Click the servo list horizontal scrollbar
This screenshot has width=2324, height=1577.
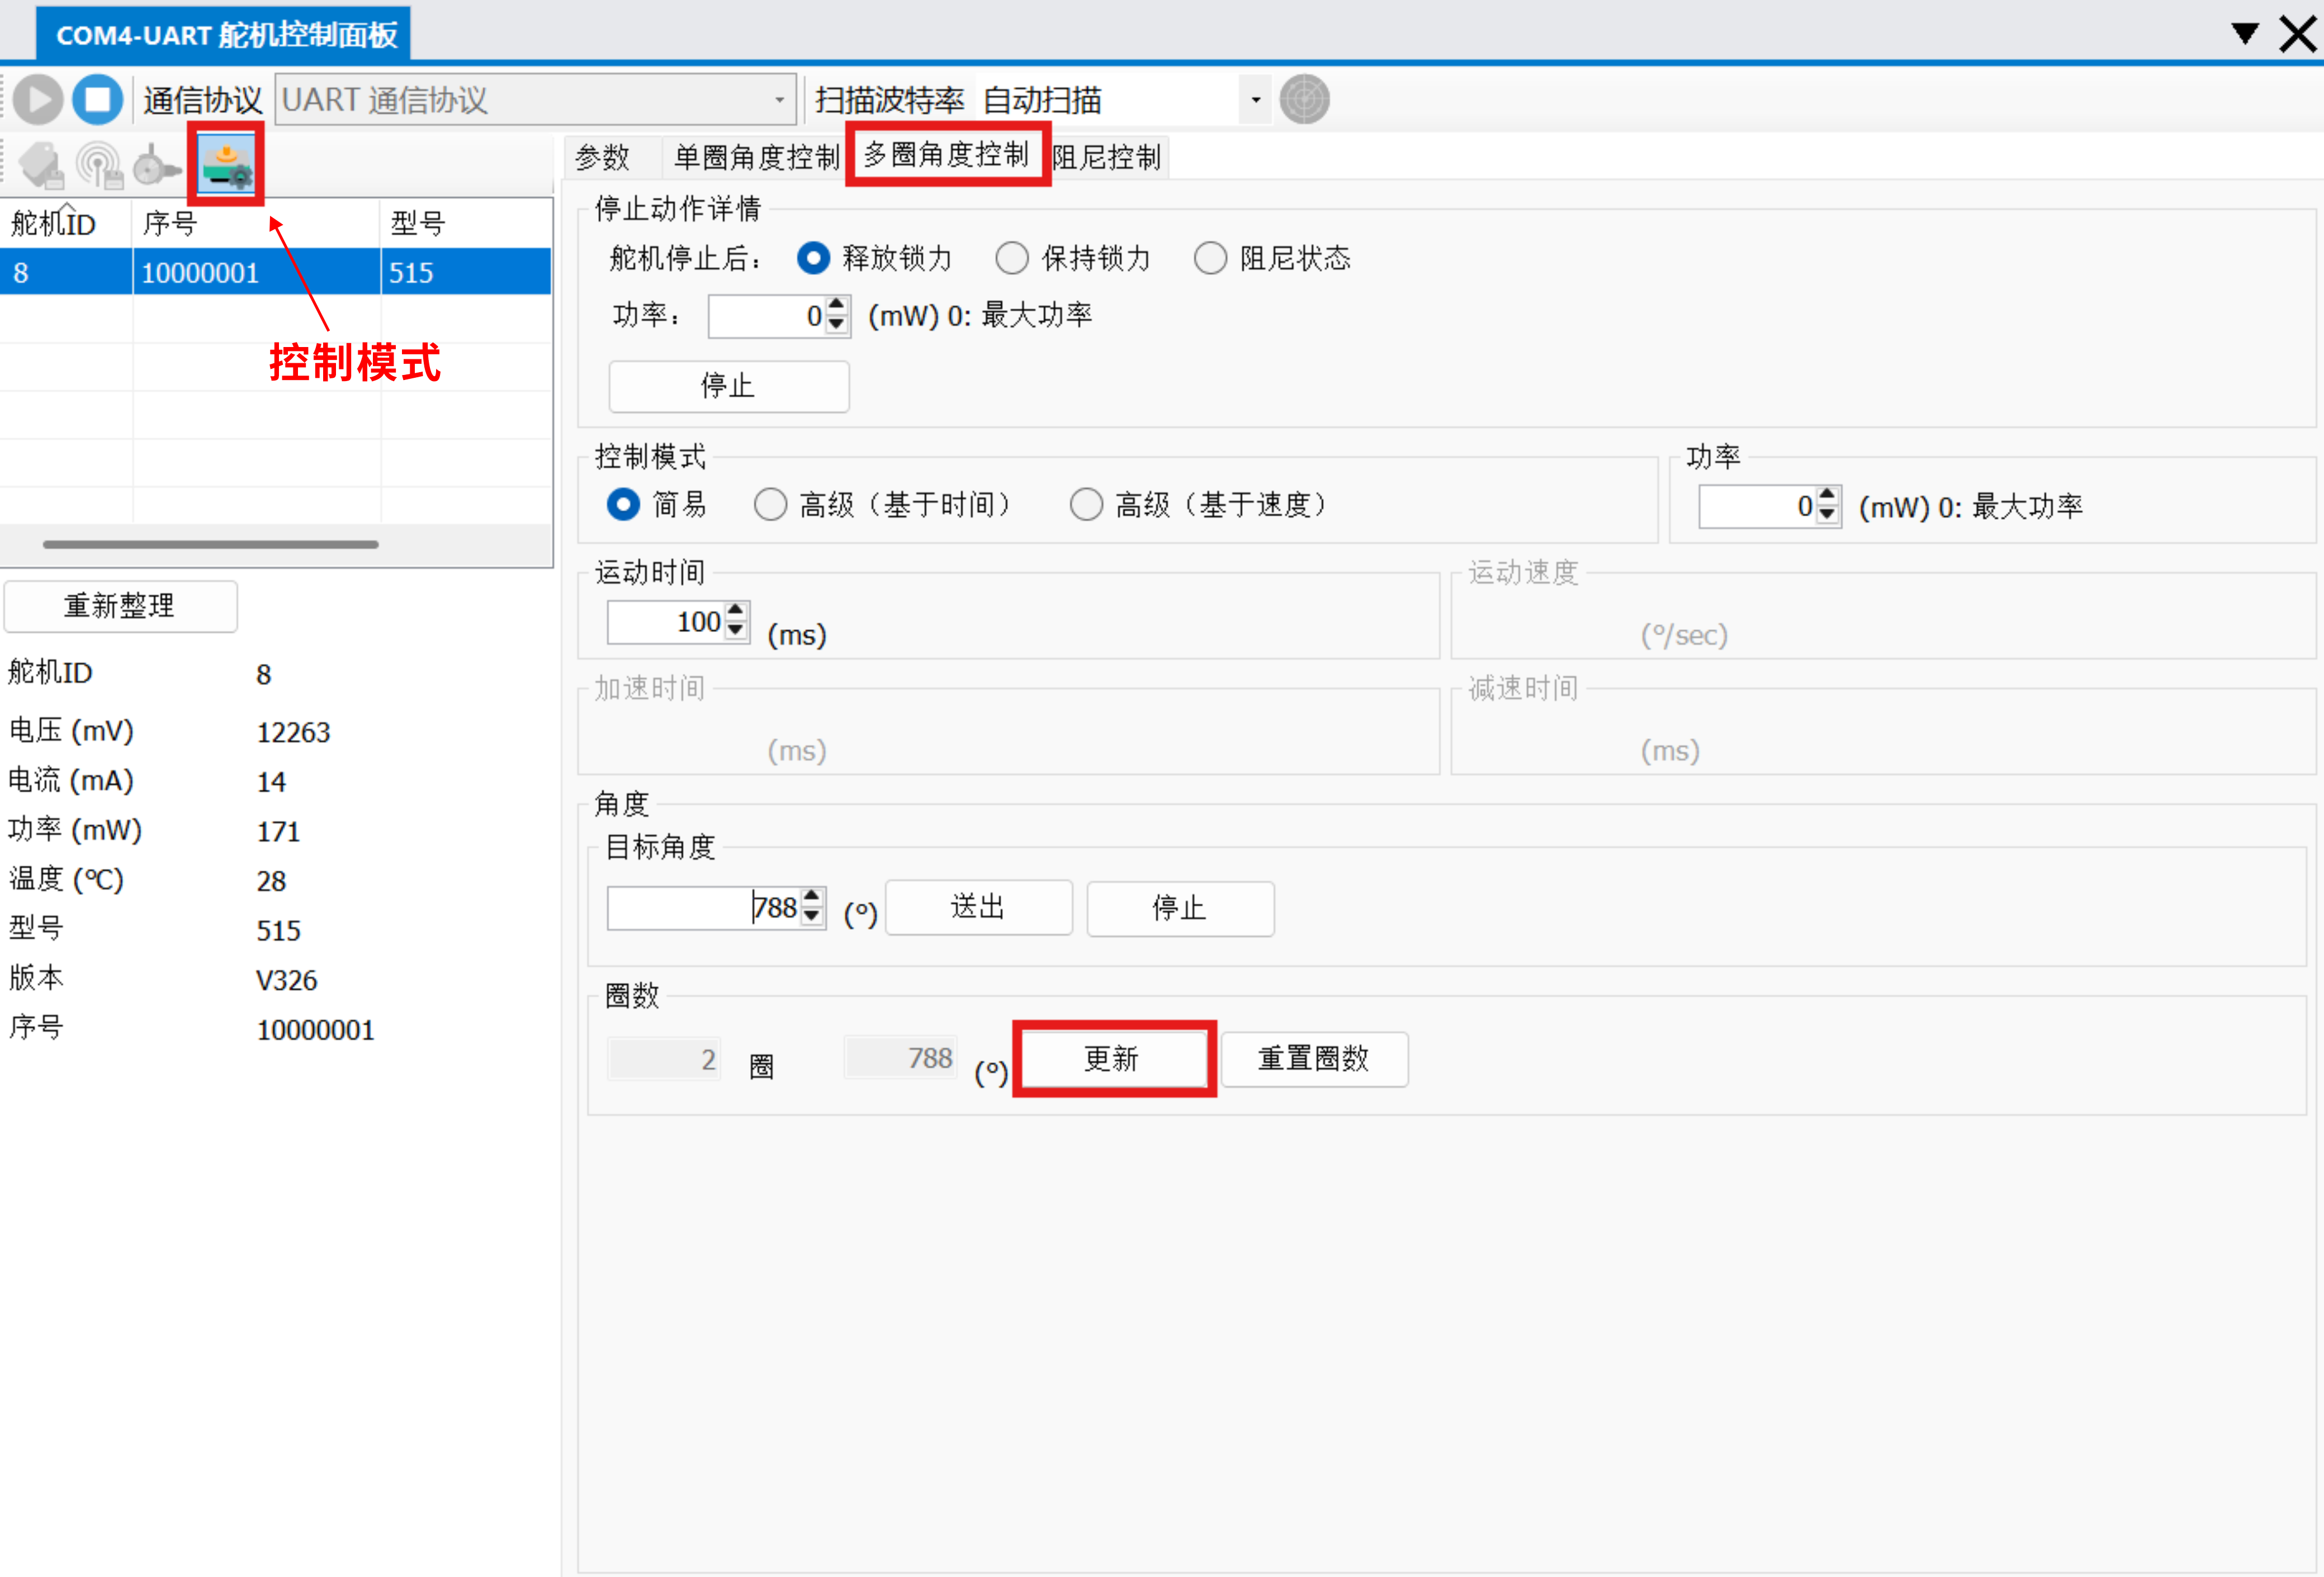tap(210, 545)
